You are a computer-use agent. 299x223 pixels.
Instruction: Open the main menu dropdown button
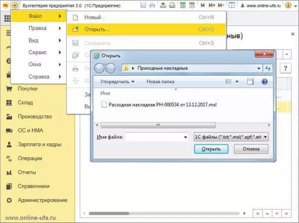tap(15, 5)
